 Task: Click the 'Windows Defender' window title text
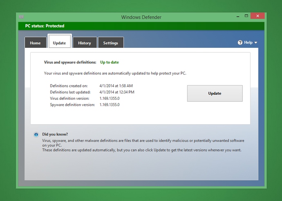click(x=141, y=17)
